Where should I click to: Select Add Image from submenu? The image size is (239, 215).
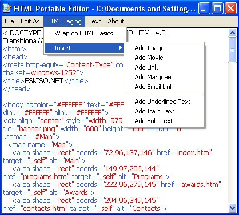tap(149, 48)
